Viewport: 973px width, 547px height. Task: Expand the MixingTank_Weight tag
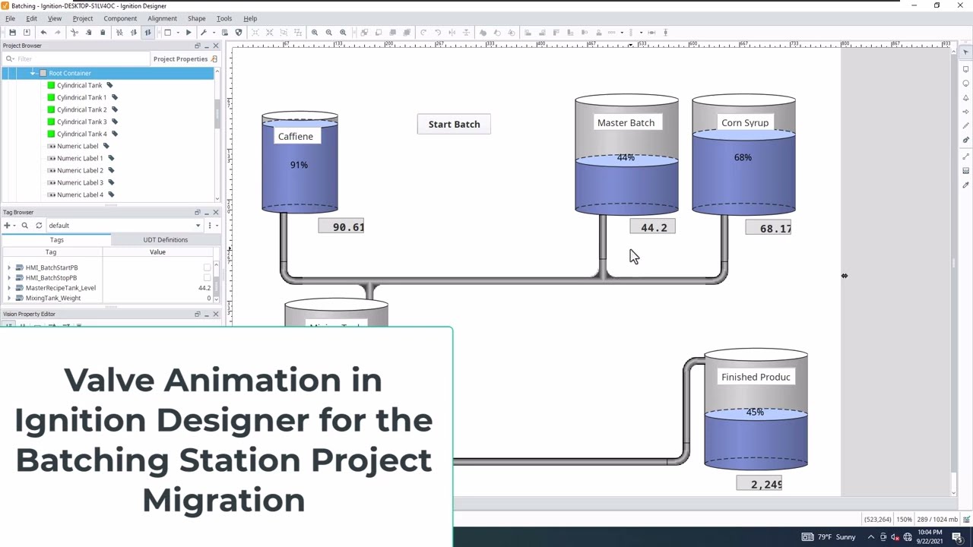point(9,298)
